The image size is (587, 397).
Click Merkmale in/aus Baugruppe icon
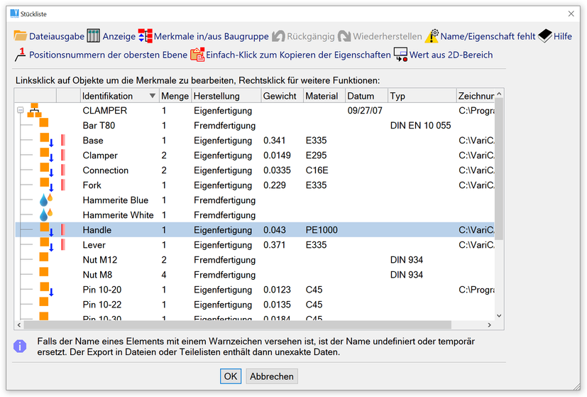tap(146, 36)
